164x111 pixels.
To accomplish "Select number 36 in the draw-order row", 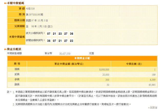I will [49, 41].
